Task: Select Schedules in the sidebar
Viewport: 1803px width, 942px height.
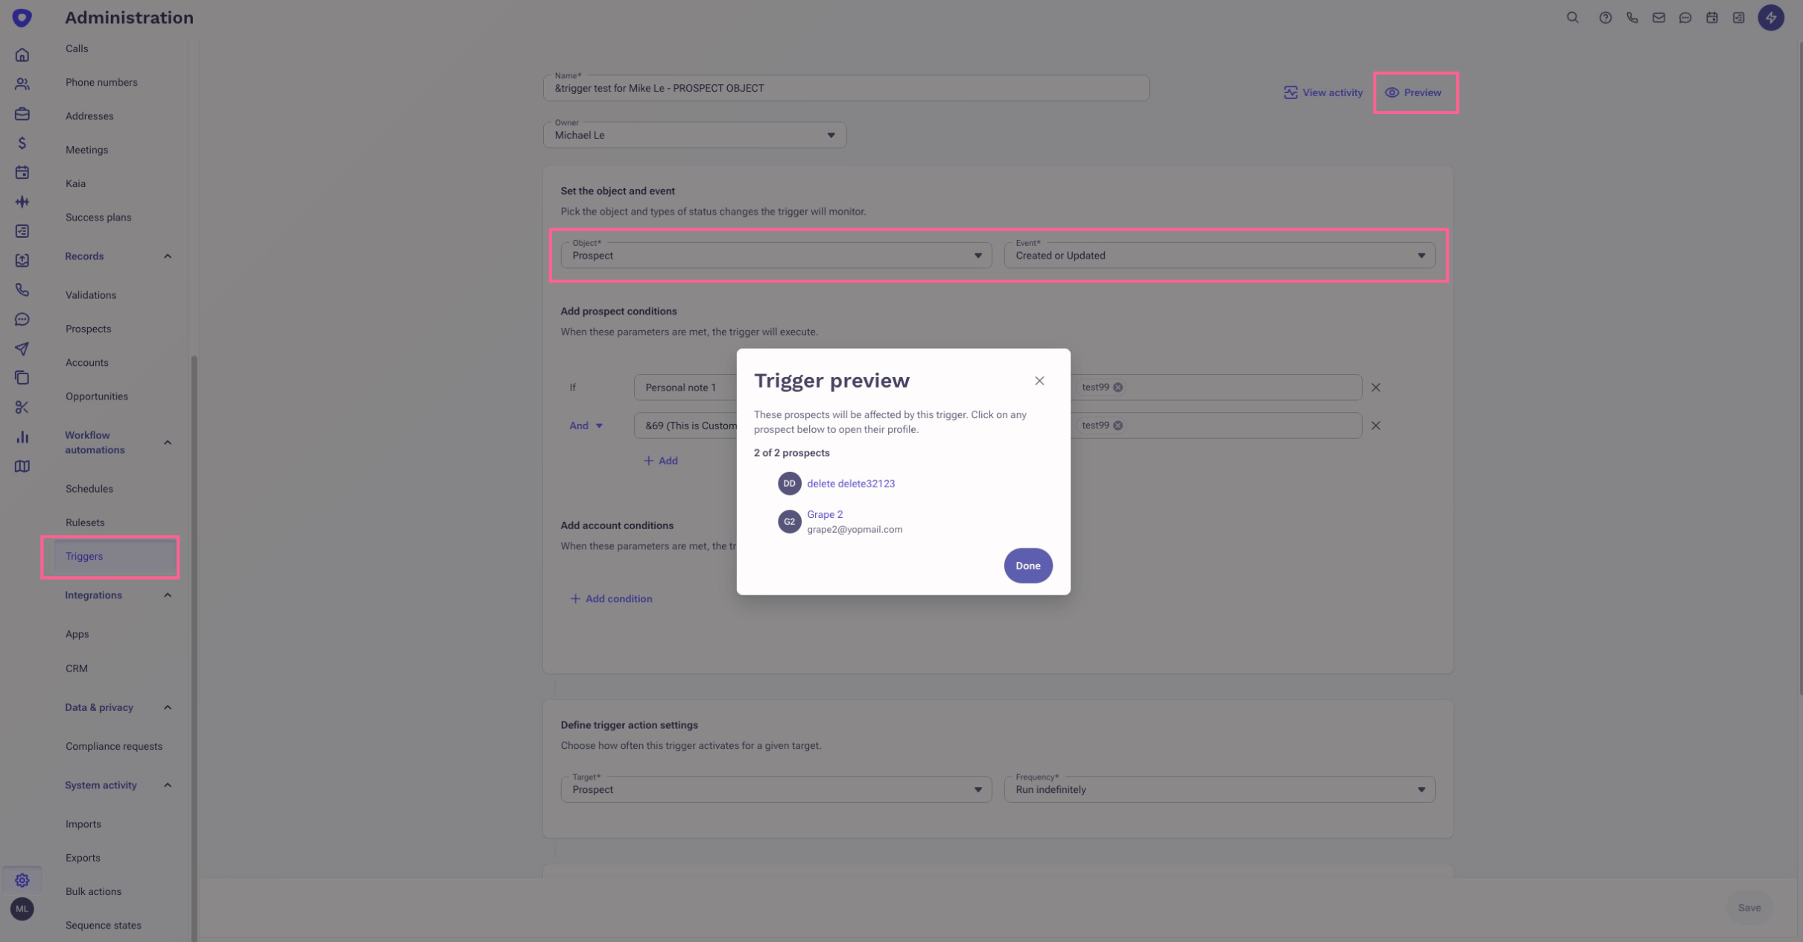Action: (x=89, y=489)
